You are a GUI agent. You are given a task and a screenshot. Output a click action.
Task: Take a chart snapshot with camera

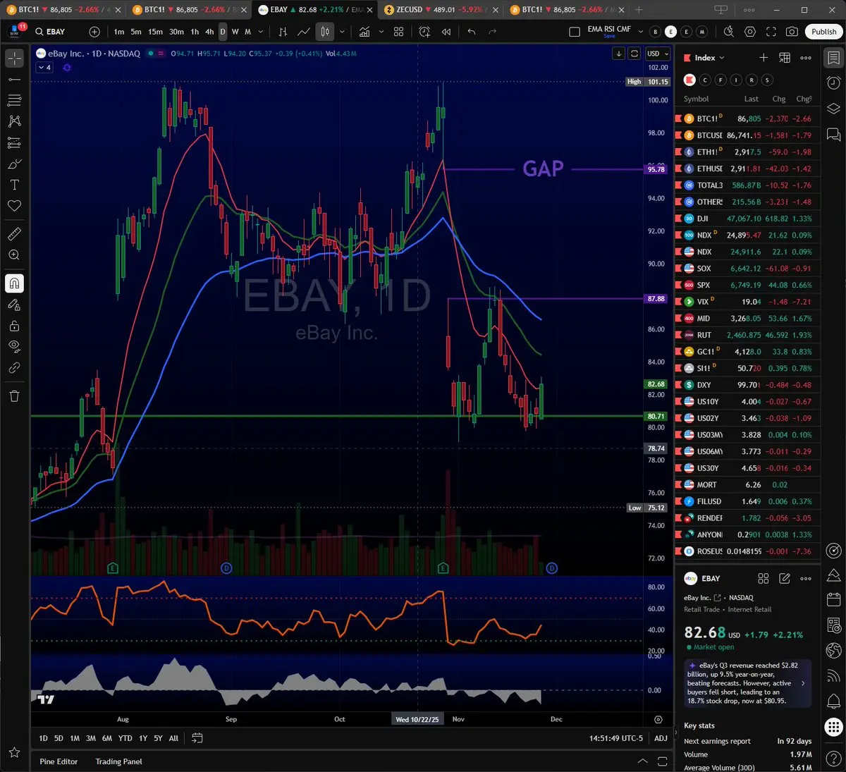(x=792, y=32)
